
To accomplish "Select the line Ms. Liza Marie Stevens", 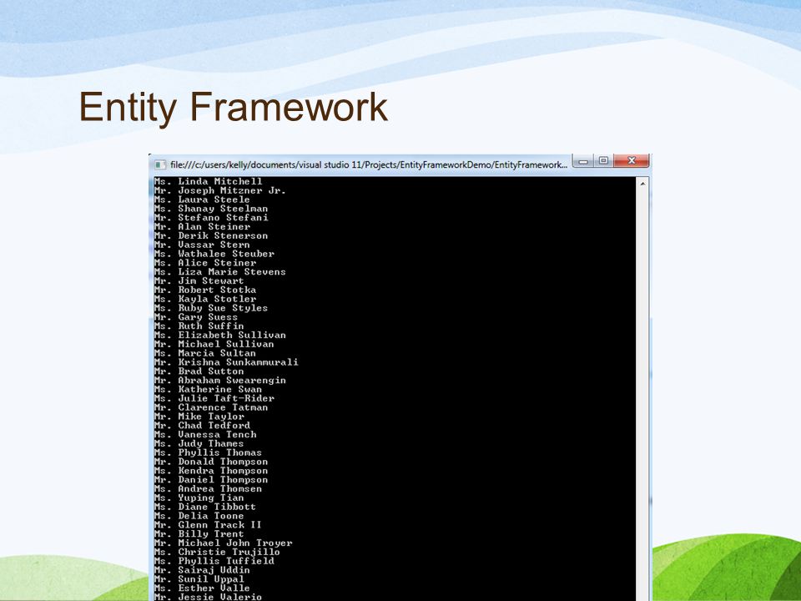I will [219, 272].
